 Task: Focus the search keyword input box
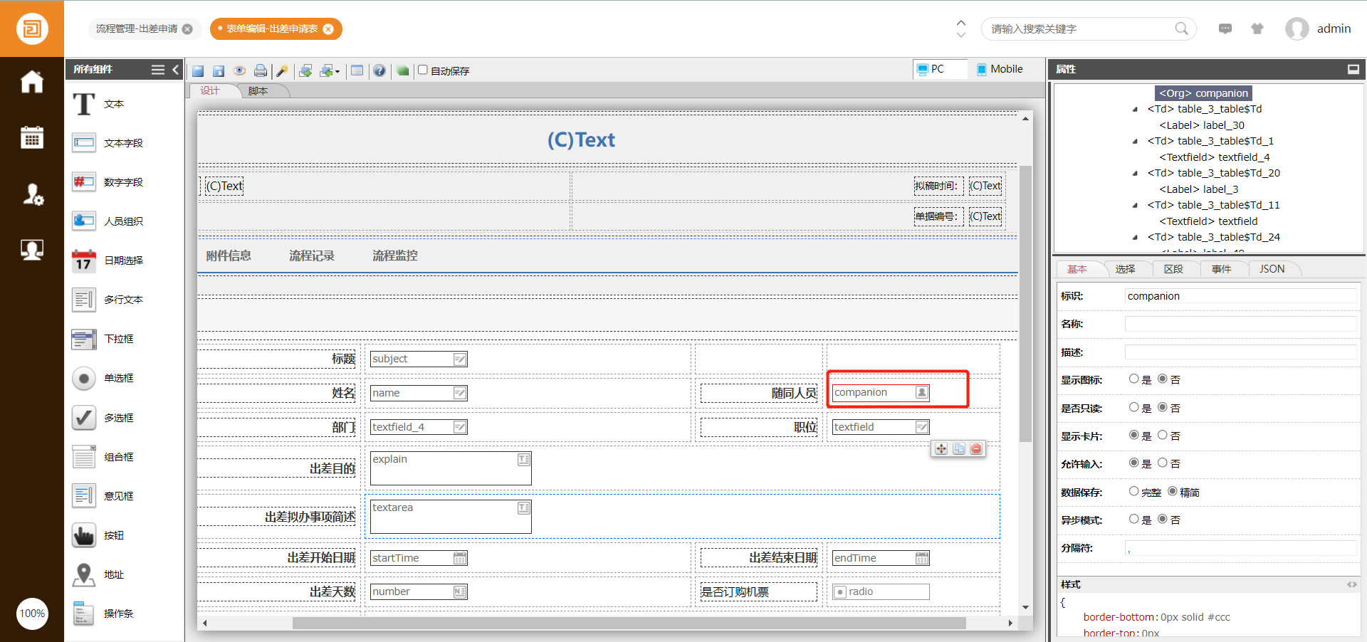1080,29
